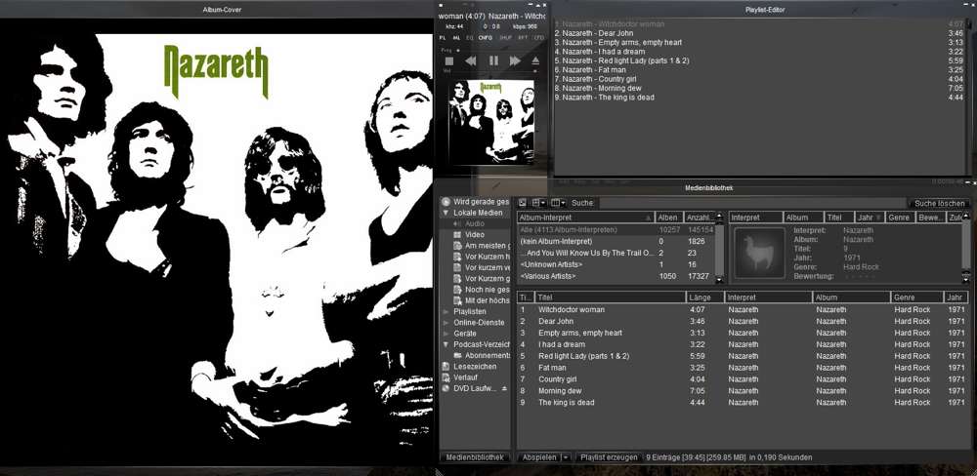Skip to next track
977x476 pixels.
pyautogui.click(x=515, y=60)
